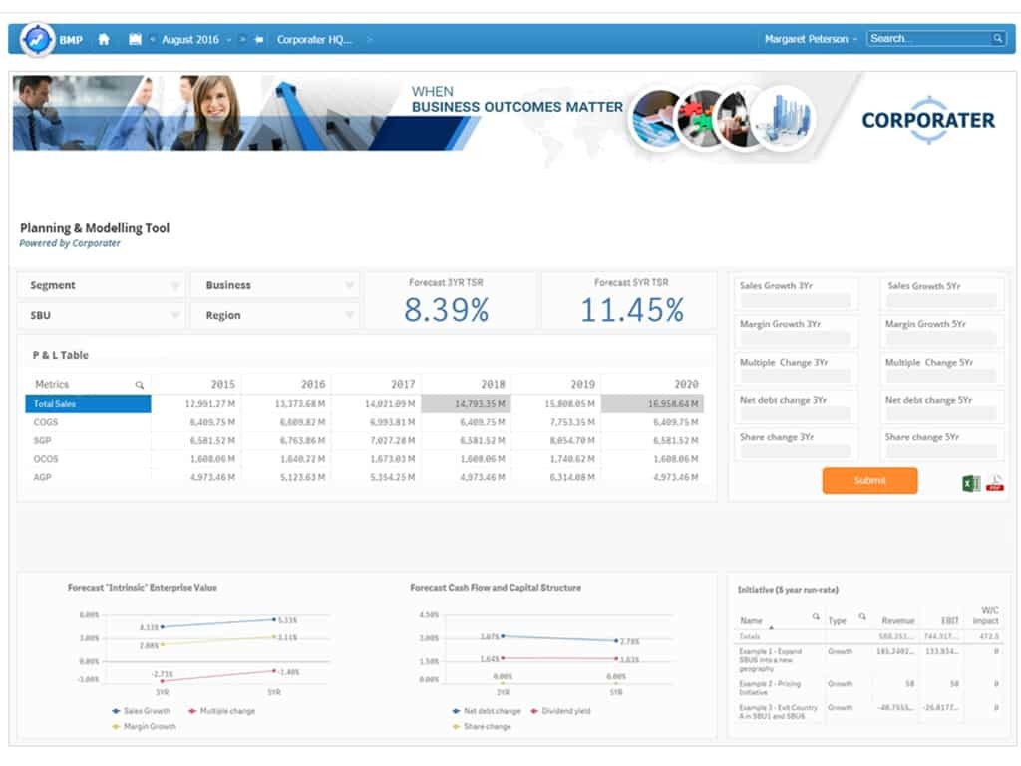
Task: Select the Total Sales row in P&L table
Action: (88, 404)
